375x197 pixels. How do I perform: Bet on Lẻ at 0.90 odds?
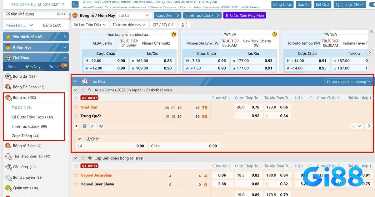(x=111, y=146)
